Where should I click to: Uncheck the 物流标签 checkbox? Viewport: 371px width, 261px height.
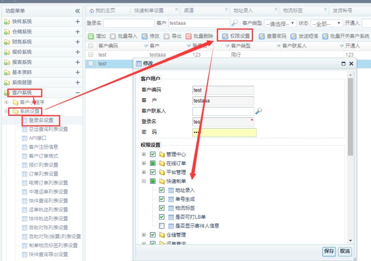[162, 208]
